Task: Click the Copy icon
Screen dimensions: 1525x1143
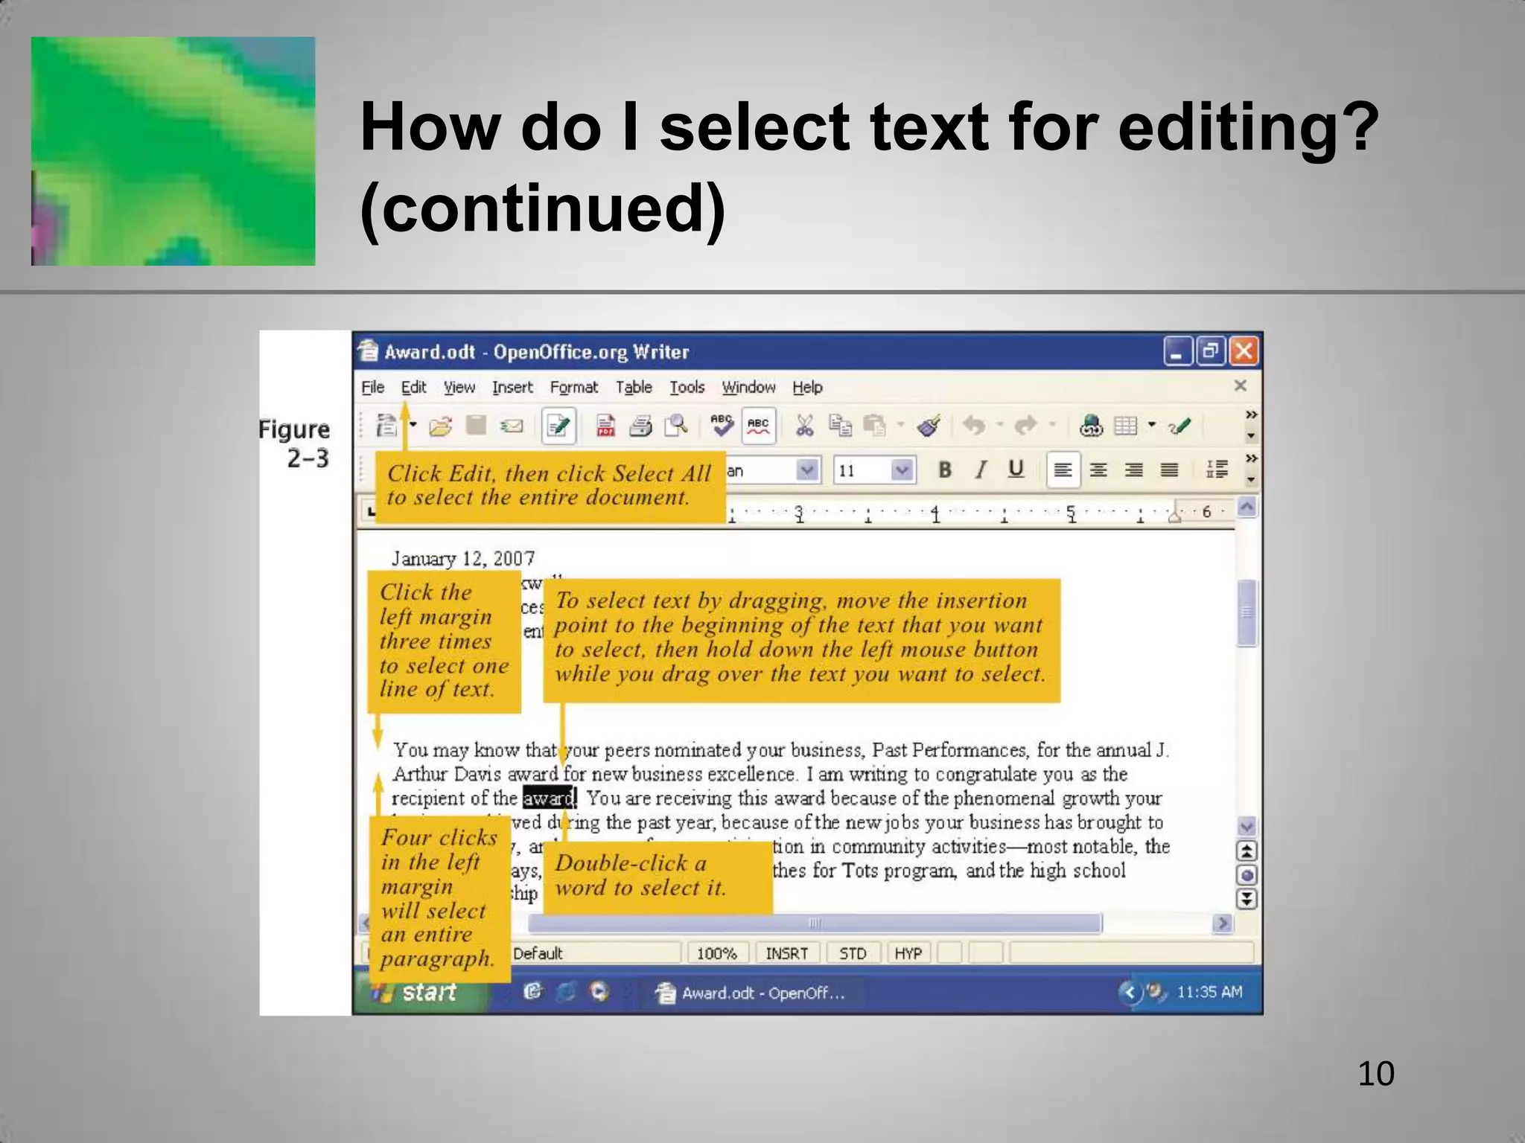Action: pos(840,426)
